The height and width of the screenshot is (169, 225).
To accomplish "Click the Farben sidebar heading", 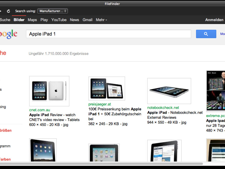I will pyautogui.click(x=5, y=159).
